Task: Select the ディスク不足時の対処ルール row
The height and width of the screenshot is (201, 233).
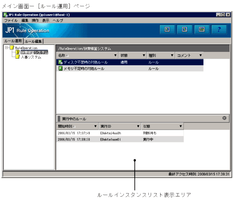Action: [x=130, y=62]
